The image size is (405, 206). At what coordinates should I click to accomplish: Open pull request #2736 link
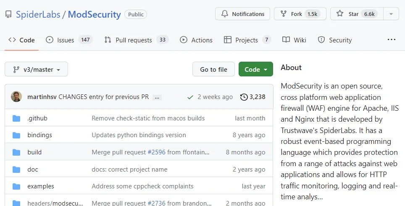[156, 203]
